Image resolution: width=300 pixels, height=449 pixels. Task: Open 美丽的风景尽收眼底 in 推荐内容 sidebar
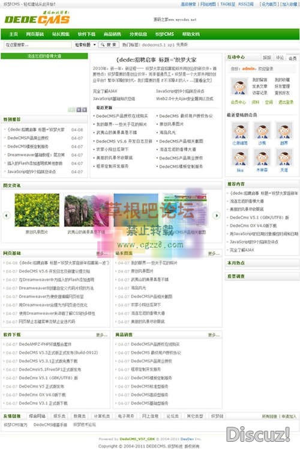tap(247, 209)
